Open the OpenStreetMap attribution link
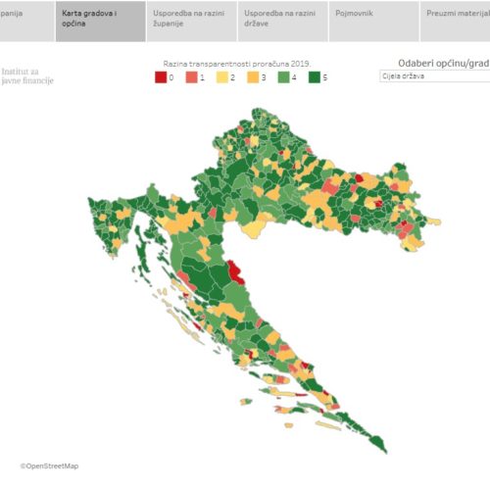 [x=49, y=466]
